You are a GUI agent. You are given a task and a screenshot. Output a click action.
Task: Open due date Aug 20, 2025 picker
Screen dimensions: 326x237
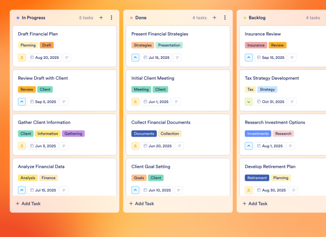[x=45, y=57]
